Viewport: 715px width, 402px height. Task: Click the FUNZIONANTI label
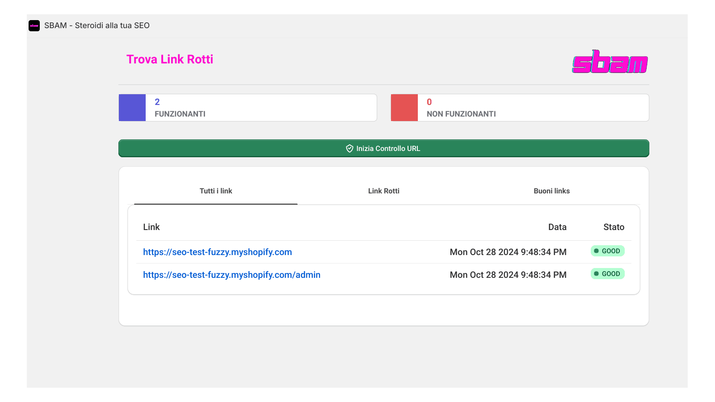coord(180,114)
